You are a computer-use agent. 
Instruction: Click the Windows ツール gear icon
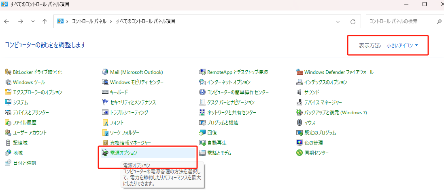click(x=8, y=82)
